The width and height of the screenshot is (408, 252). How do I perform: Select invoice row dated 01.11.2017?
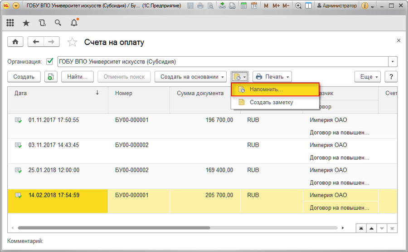pyautogui.click(x=53, y=120)
